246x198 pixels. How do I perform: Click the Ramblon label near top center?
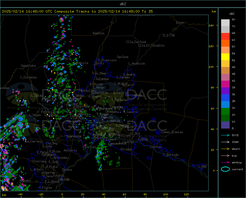click(98, 33)
